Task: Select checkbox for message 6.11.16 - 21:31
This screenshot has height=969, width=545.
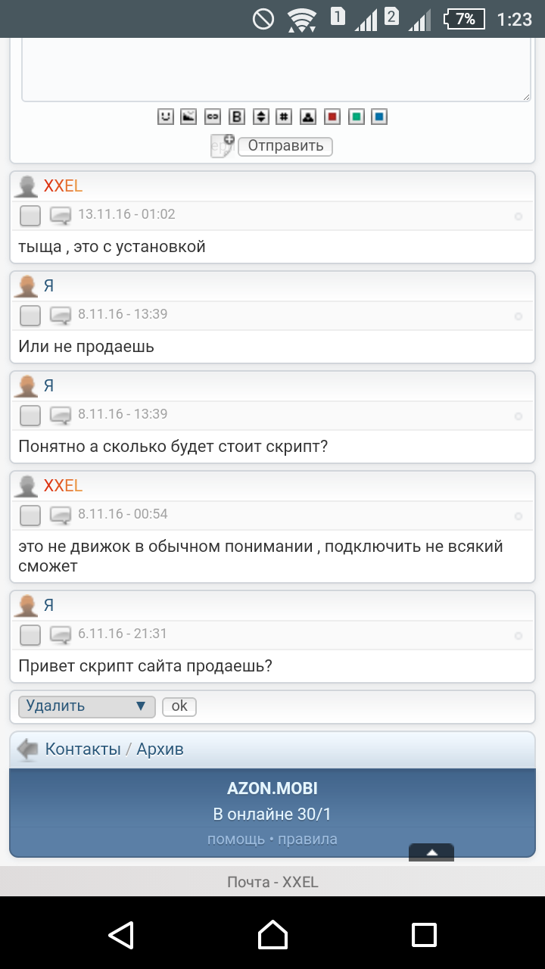Action: click(30, 635)
